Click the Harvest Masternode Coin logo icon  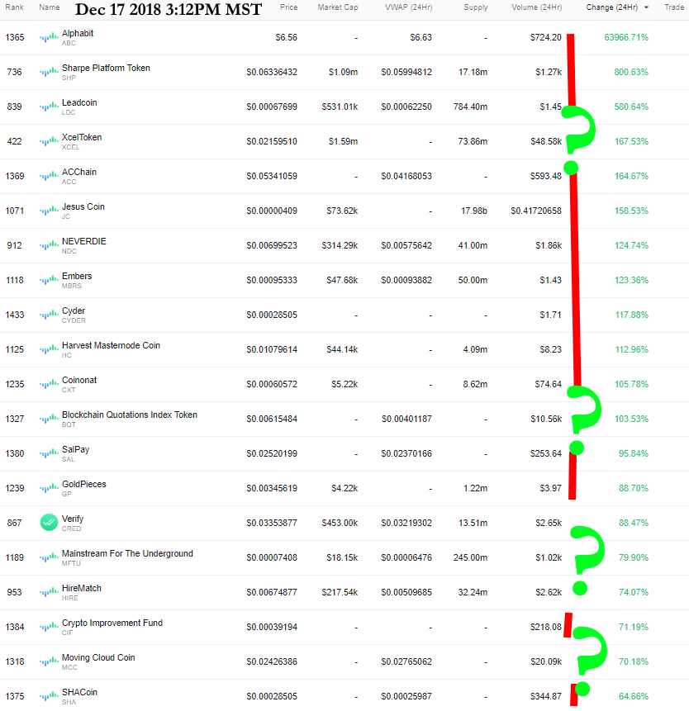coord(49,349)
